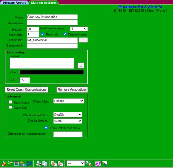Click the Description input field
173x168 pixels.
tap(52, 23)
